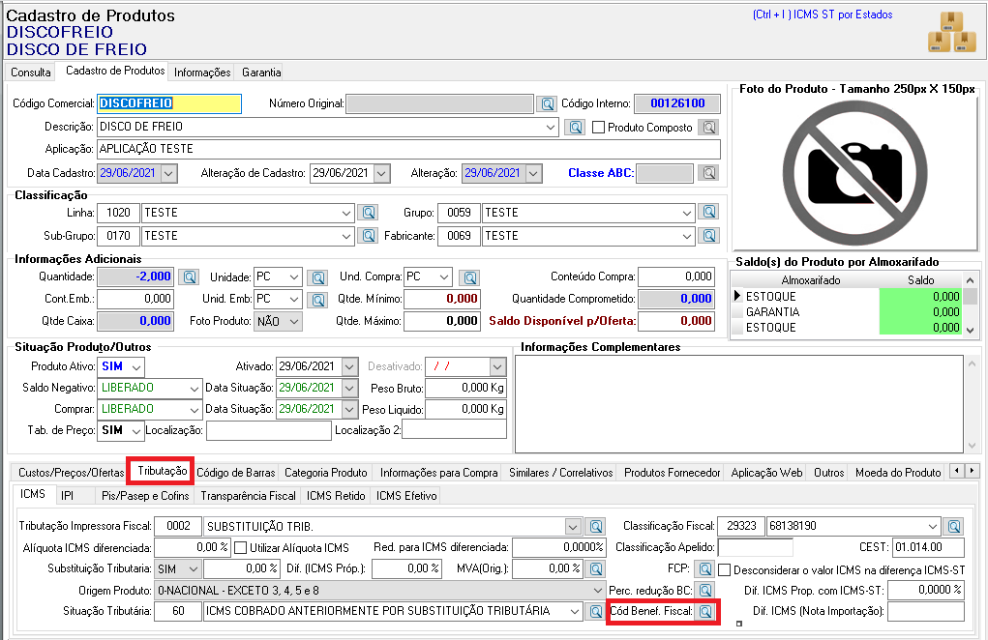This screenshot has width=988, height=640.
Task: Click Classe ABC lookup icon
Action: pos(709,172)
